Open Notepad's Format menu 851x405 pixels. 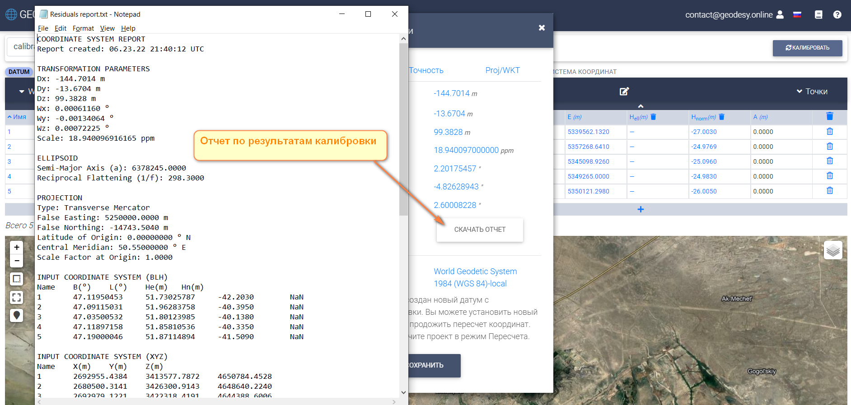click(x=83, y=28)
